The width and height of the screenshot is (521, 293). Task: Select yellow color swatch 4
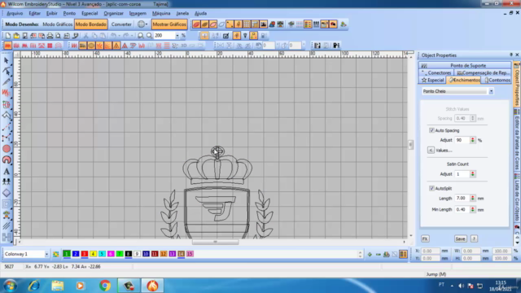93,254
